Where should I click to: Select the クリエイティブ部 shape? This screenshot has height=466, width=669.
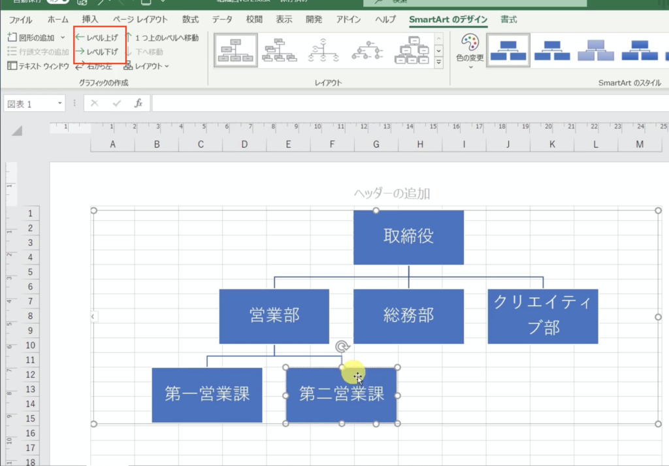pyautogui.click(x=543, y=316)
